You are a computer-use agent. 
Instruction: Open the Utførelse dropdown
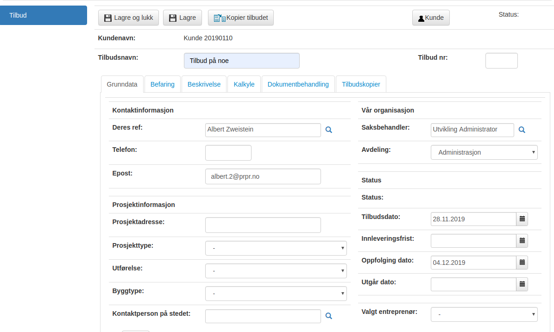pos(276,271)
